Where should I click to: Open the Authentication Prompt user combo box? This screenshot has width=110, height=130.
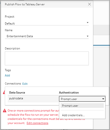point(82,99)
